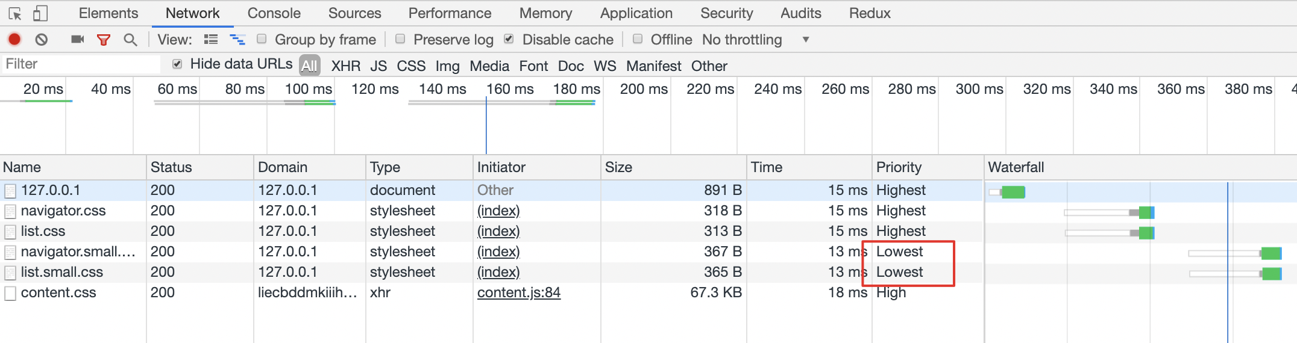1297x343 pixels.
Task: Uncheck the Disable cache checkbox
Action: 509,39
